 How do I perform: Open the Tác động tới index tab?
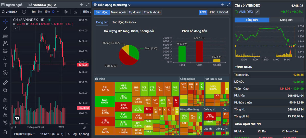124,22
